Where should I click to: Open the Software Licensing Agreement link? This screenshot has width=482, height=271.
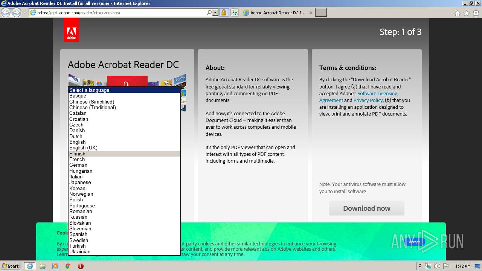point(358,97)
